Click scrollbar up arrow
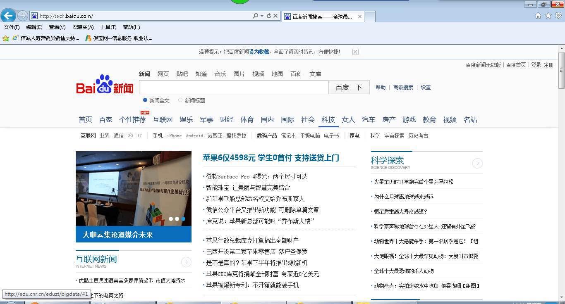Image resolution: width=565 pixels, height=304 pixels. pyautogui.click(x=561, y=48)
